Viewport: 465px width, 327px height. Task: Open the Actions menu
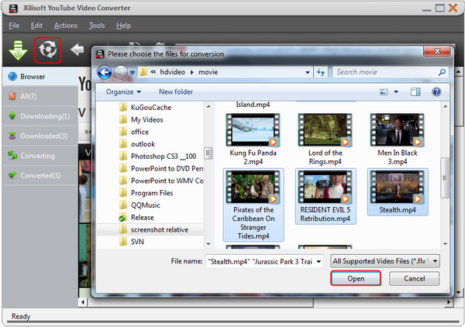(66, 26)
